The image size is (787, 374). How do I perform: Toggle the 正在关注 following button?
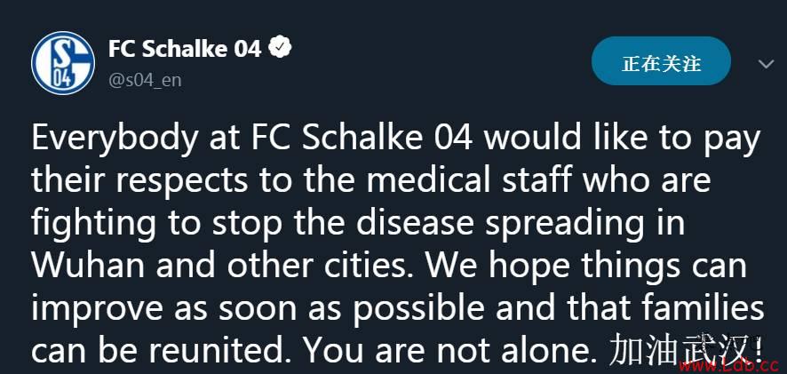pyautogui.click(x=661, y=63)
